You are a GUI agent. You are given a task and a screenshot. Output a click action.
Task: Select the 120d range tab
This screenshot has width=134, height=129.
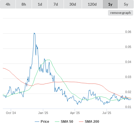(92, 4)
